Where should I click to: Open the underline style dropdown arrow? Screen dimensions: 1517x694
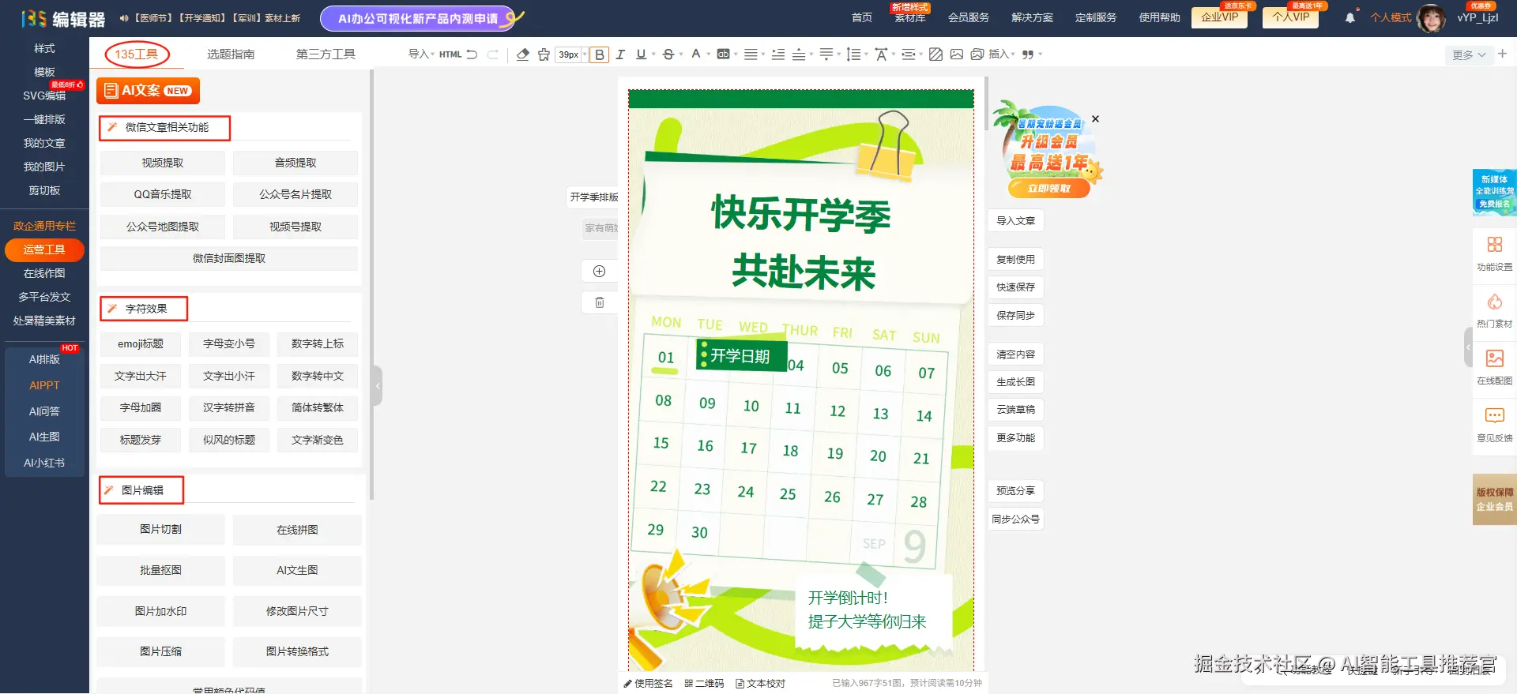[x=653, y=54]
